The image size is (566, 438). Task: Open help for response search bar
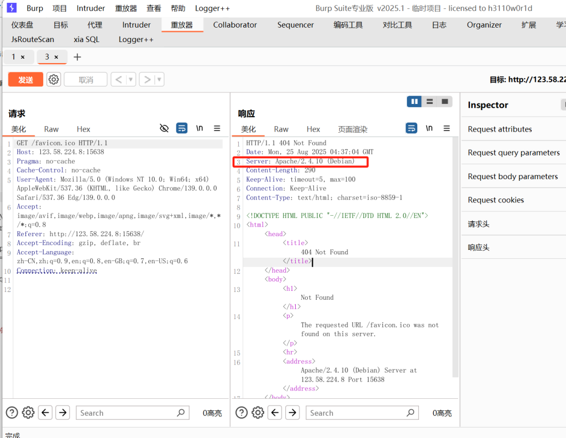coord(242,413)
